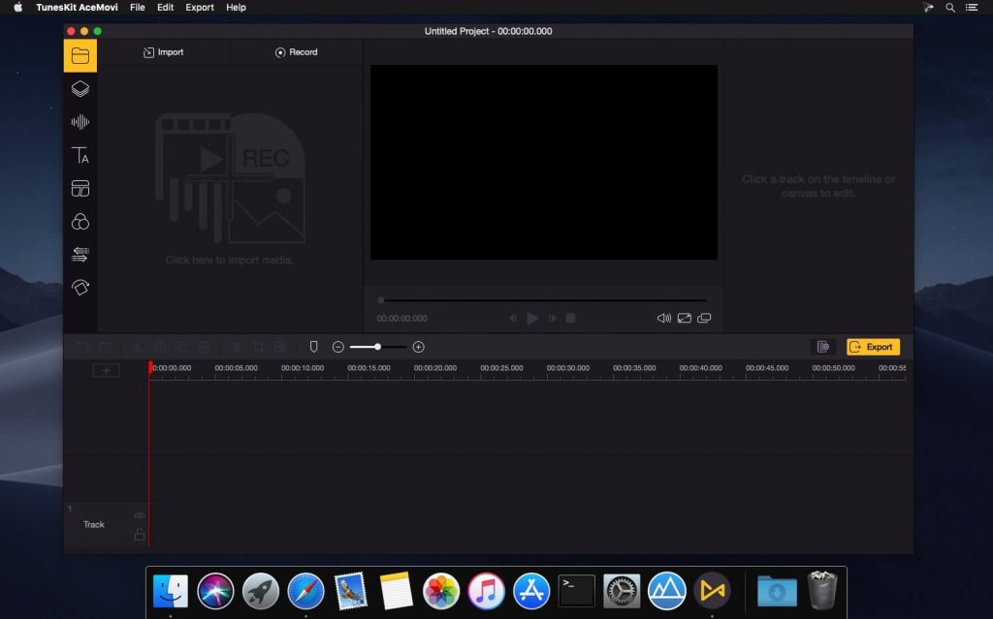Open the Media panel in the sidebar

coord(80,55)
